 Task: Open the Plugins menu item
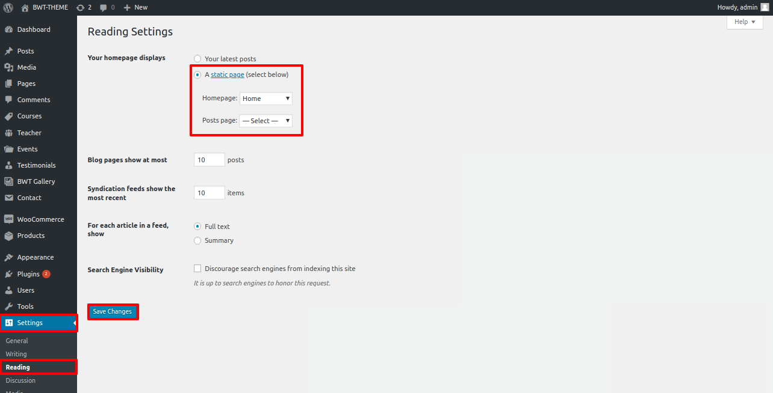28,274
